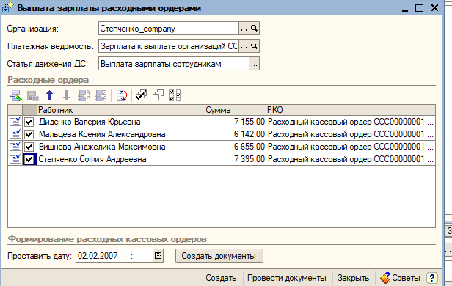Click document icon in Степченко row
This screenshot has height=286, width=452.
coord(15,159)
